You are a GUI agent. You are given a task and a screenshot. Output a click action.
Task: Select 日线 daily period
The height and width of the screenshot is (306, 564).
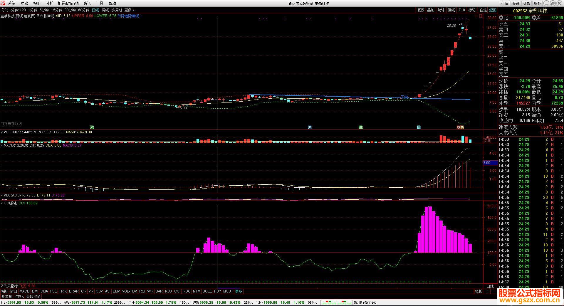pos(95,10)
